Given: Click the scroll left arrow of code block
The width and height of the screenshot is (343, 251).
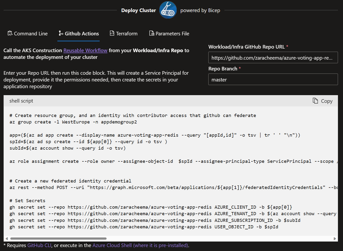Looking at the screenshot, I should tap(7, 239).
